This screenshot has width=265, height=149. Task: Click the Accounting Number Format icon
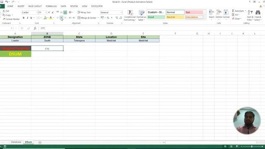pyautogui.click(x=102, y=17)
